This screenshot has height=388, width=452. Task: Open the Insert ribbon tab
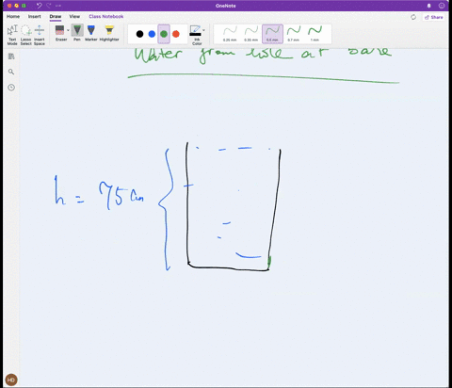tap(35, 17)
